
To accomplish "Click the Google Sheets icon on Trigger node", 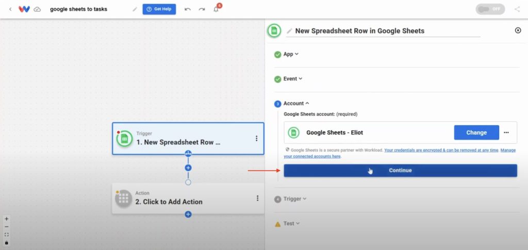I will coord(125,139).
